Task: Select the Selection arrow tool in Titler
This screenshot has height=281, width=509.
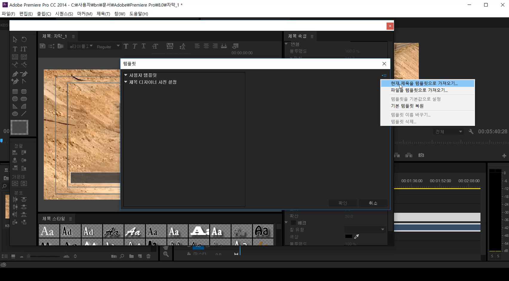Action: (15, 39)
